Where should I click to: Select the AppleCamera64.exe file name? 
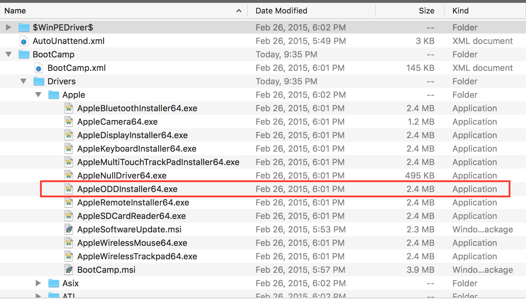click(x=118, y=122)
